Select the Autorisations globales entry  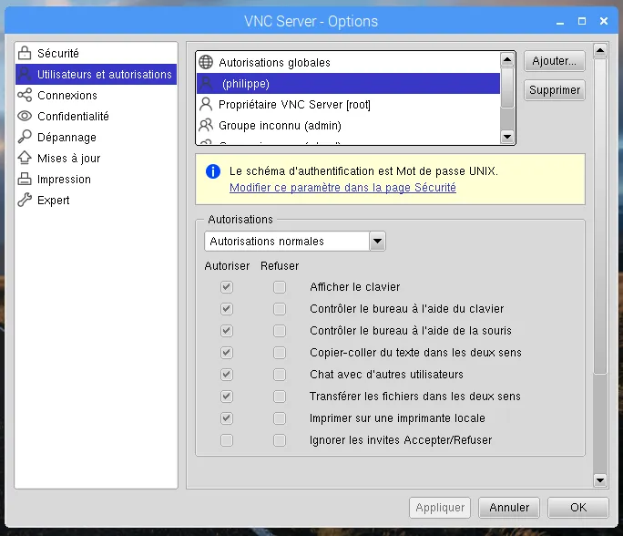tap(349, 62)
